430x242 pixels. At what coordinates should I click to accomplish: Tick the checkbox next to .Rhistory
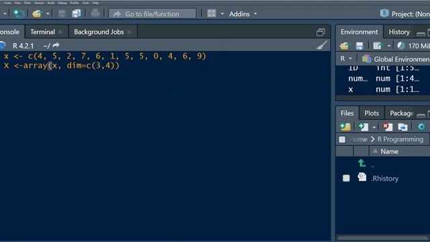click(346, 178)
